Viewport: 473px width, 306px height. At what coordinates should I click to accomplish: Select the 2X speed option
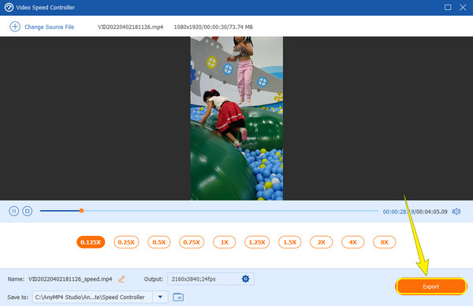point(322,242)
